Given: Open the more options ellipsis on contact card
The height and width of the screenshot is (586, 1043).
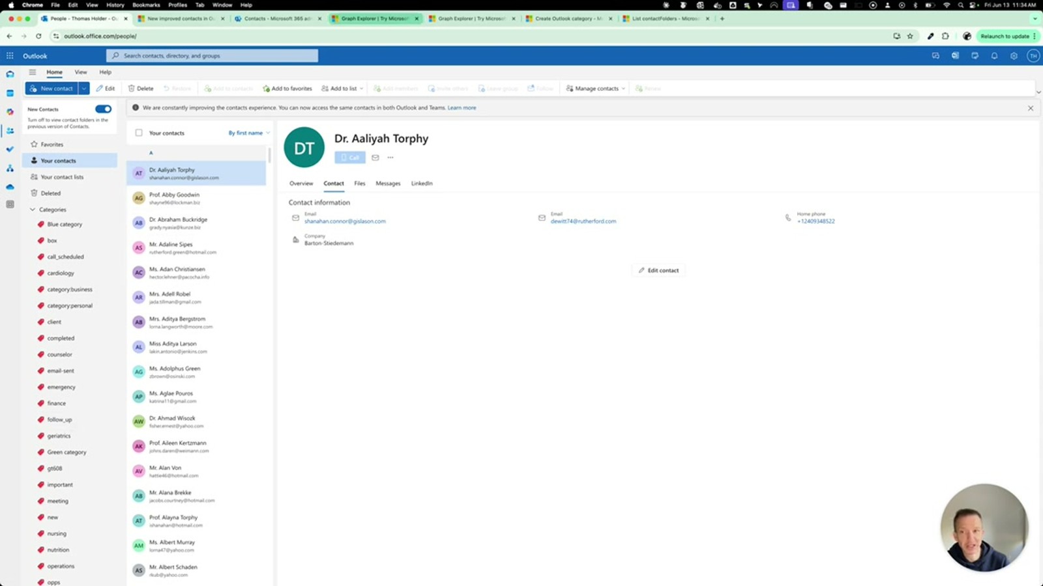Looking at the screenshot, I should [390, 158].
